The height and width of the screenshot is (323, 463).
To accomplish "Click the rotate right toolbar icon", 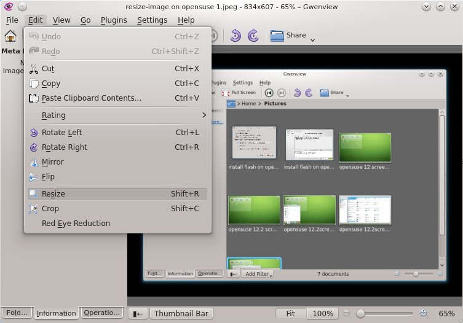I will click(253, 36).
